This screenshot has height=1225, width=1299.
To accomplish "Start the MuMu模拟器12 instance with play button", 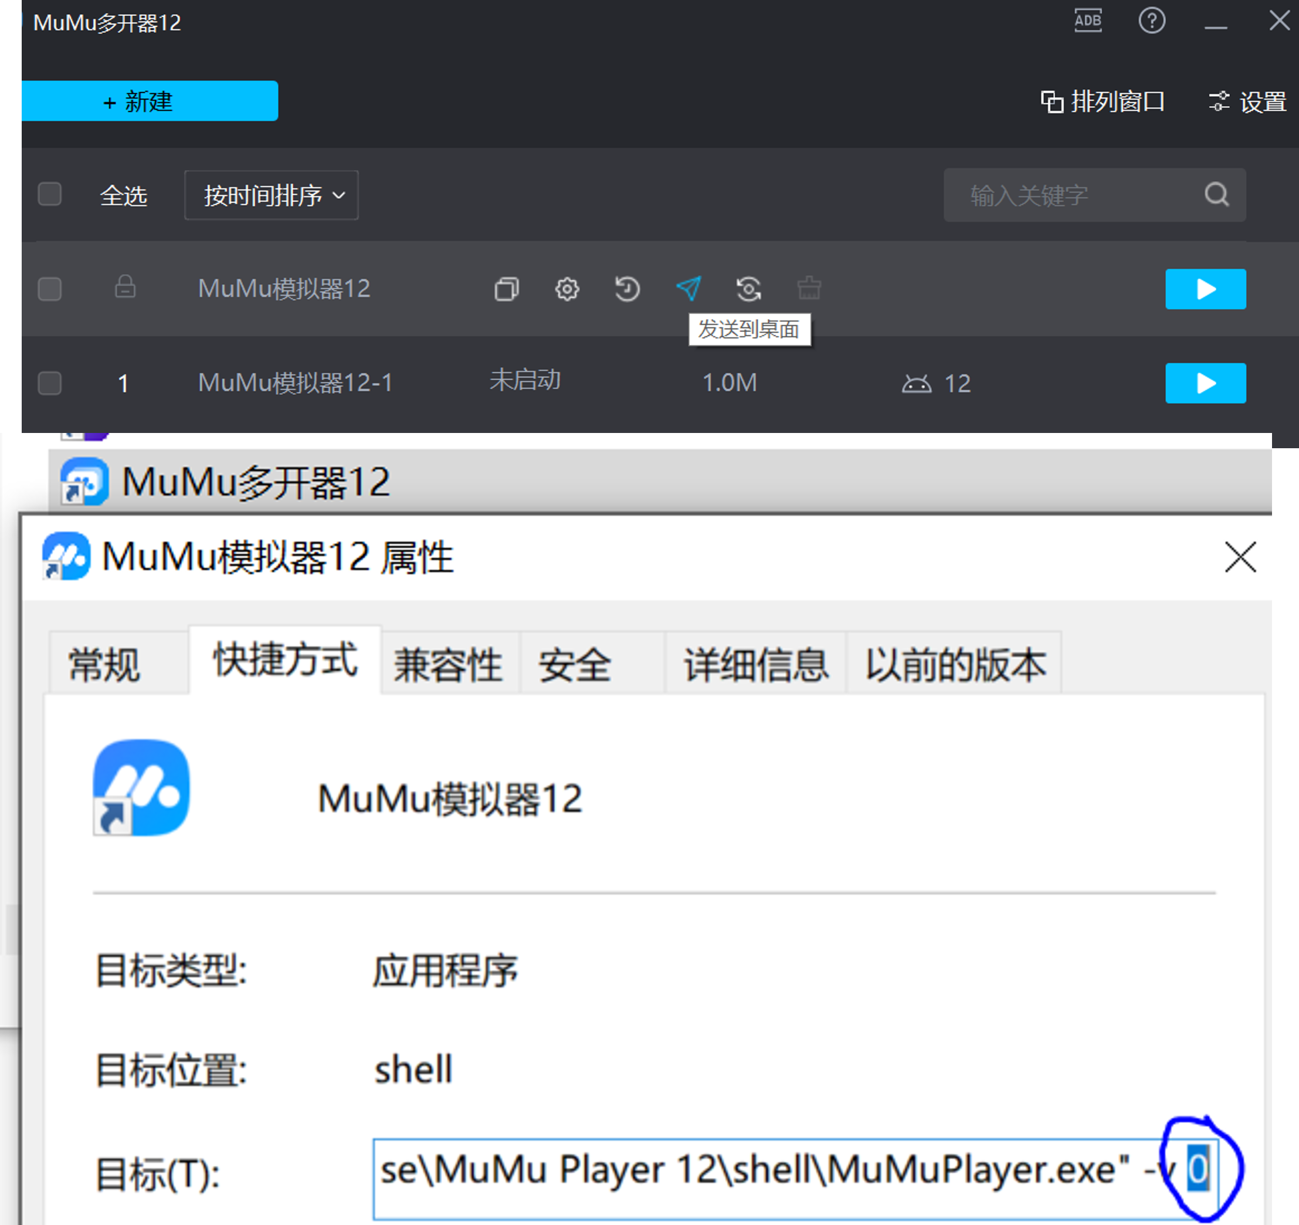I will [x=1206, y=289].
